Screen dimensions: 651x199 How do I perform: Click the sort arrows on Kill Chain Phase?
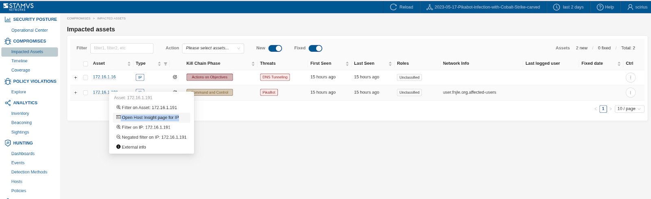tap(253, 64)
